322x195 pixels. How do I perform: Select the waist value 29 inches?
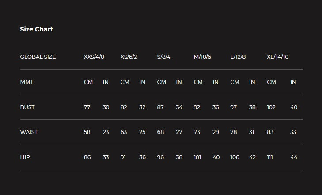tap(216, 132)
